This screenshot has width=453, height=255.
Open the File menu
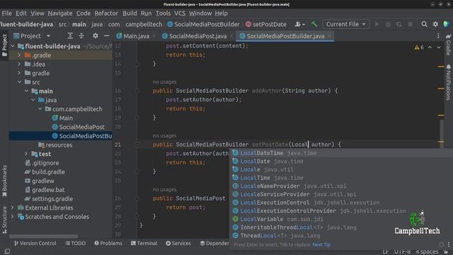[x=6, y=13]
